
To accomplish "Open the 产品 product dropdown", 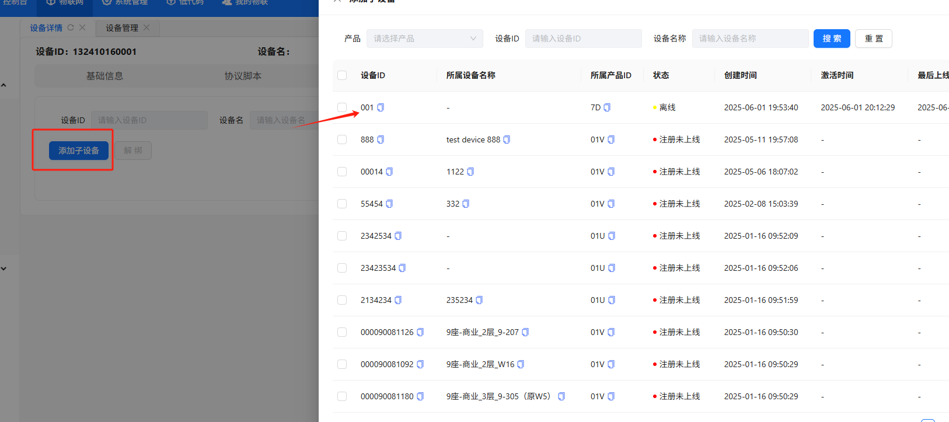I will pos(425,39).
